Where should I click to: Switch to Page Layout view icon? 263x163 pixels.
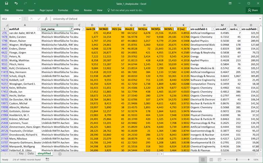click(211, 160)
